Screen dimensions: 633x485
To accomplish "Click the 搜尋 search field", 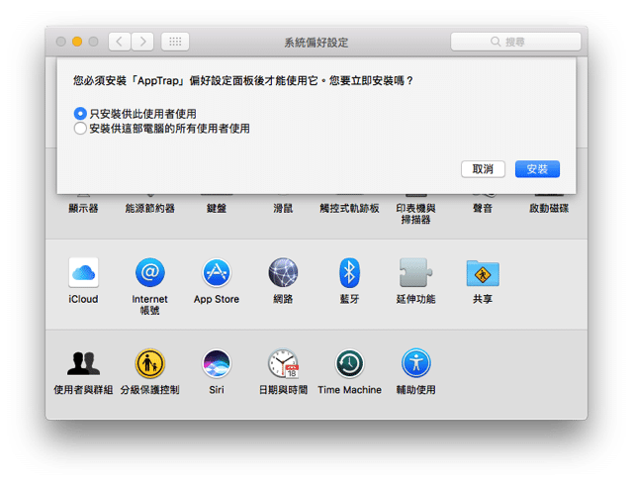I will [x=515, y=42].
